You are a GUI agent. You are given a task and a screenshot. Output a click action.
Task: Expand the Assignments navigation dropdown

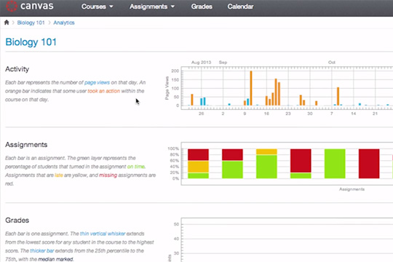(x=152, y=7)
